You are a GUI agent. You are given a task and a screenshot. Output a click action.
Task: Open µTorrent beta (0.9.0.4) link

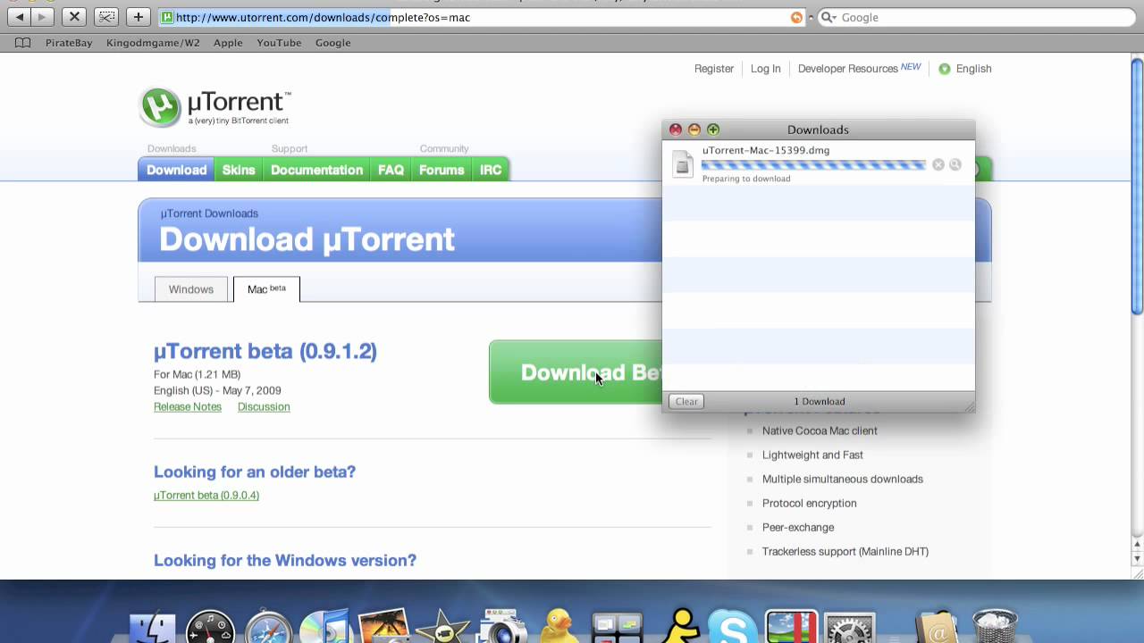click(x=206, y=496)
